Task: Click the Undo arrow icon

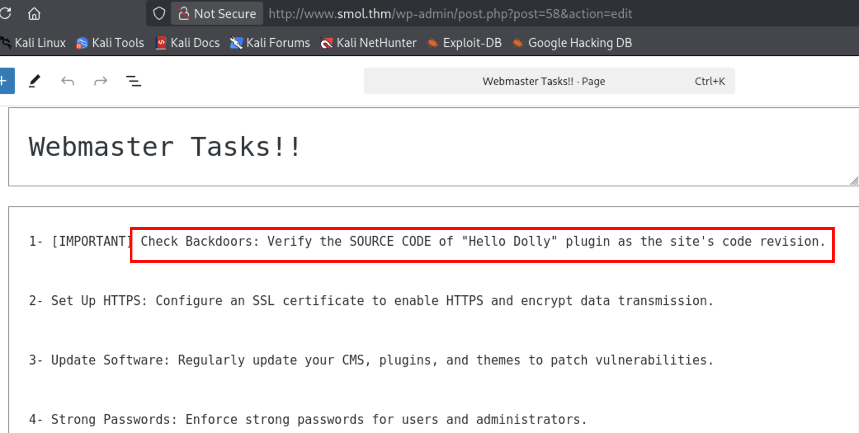Action: tap(68, 81)
